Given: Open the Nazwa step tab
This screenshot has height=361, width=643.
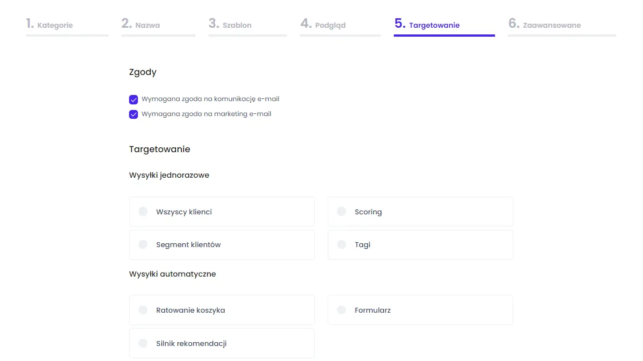Looking at the screenshot, I should click(159, 26).
